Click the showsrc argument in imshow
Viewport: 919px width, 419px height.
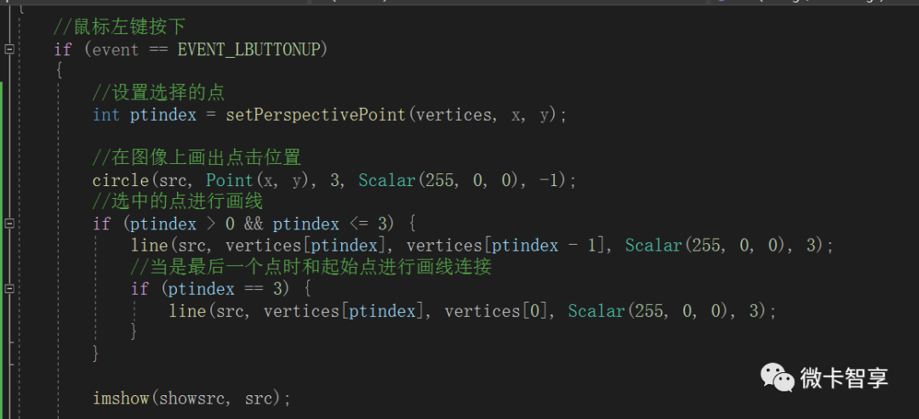pyautogui.click(x=197, y=398)
